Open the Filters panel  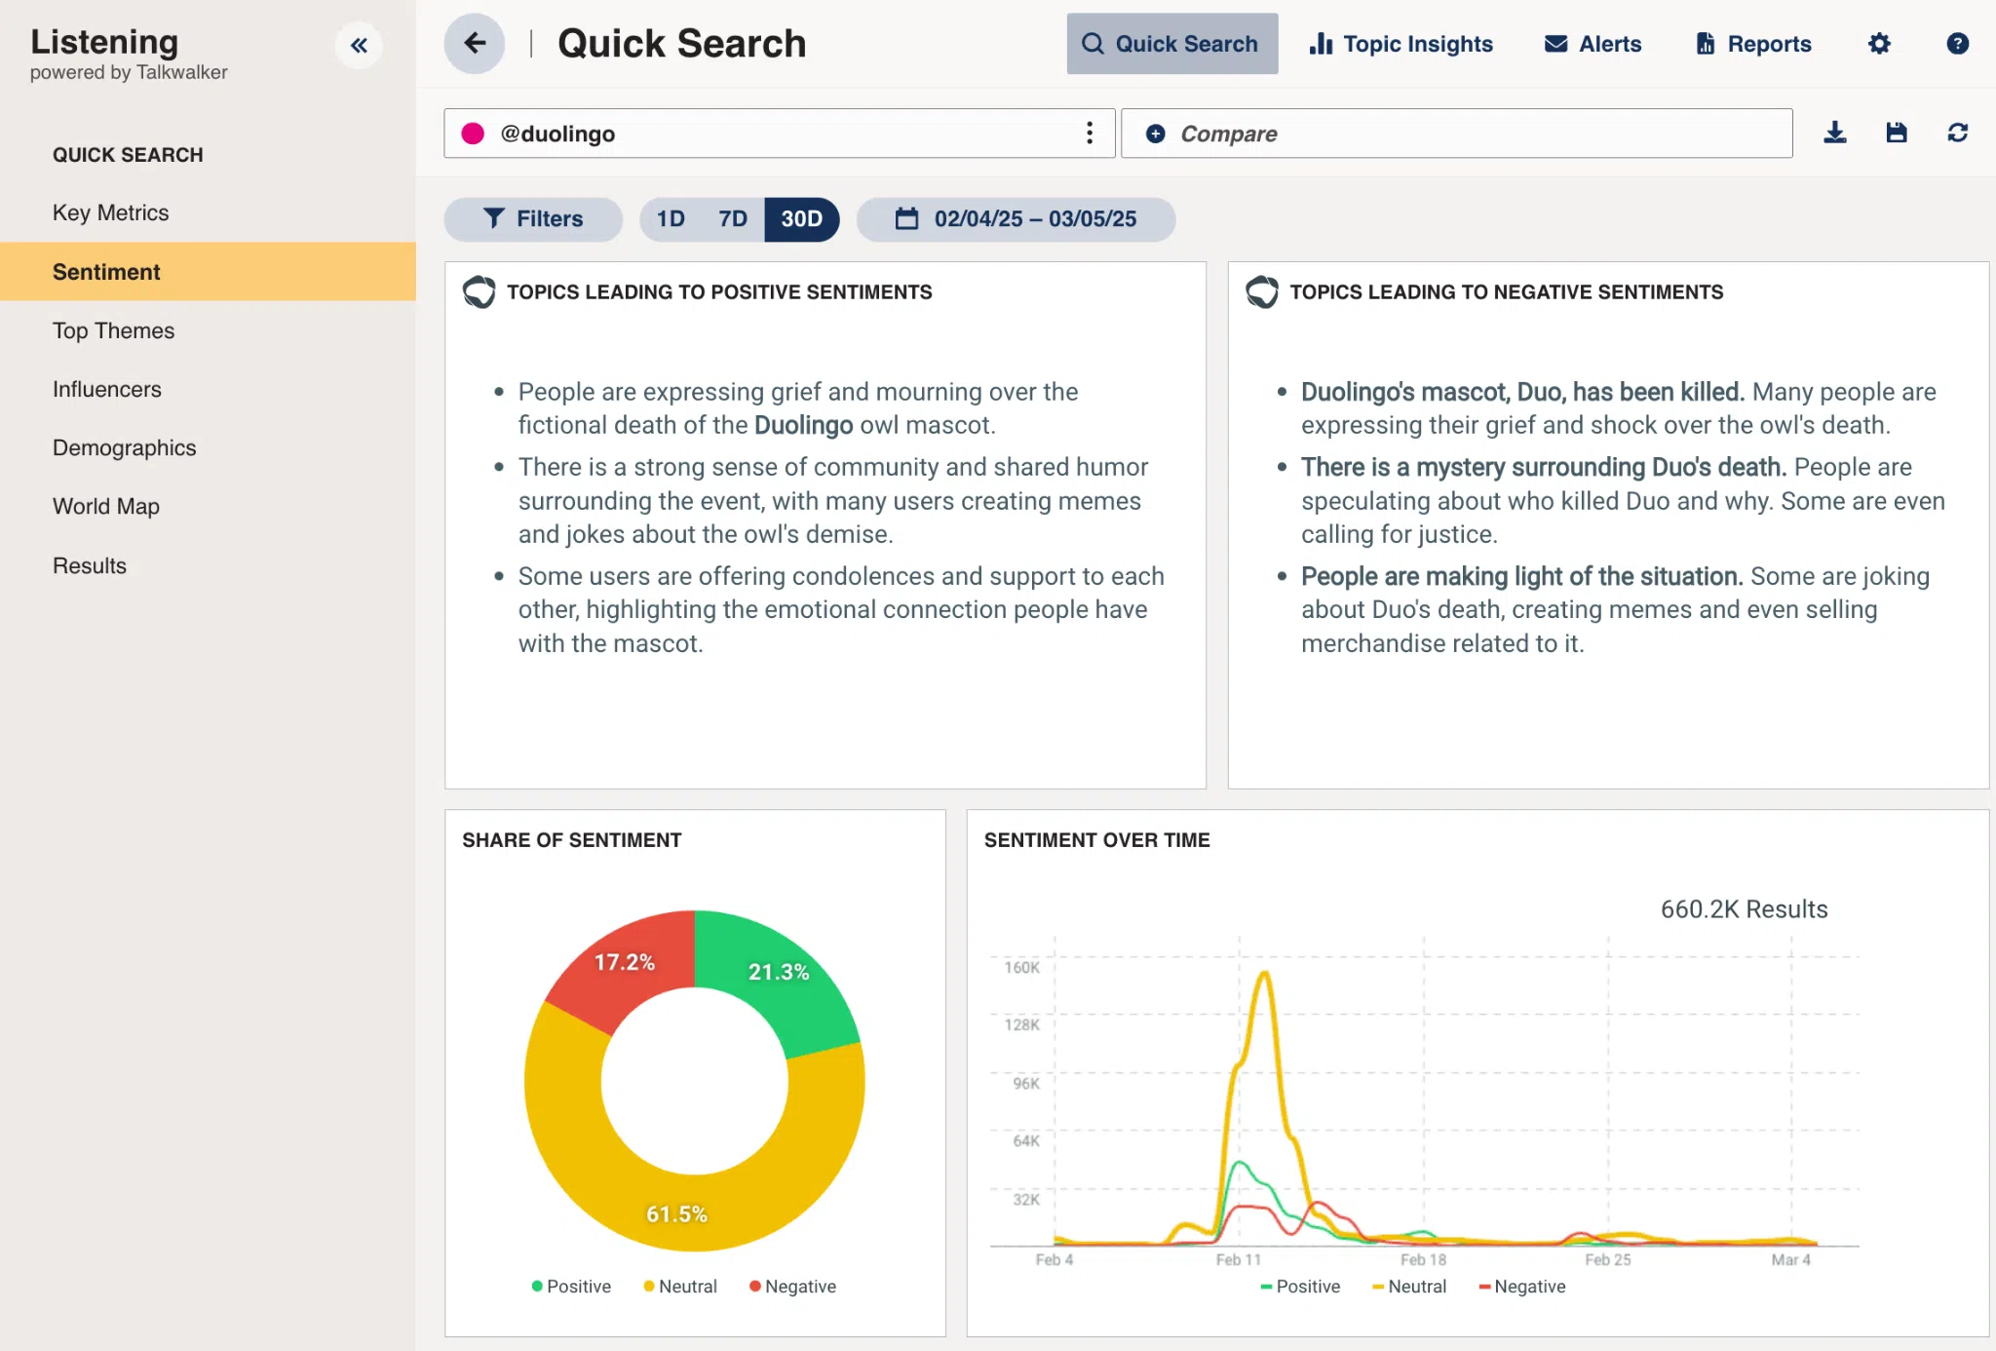pos(533,219)
